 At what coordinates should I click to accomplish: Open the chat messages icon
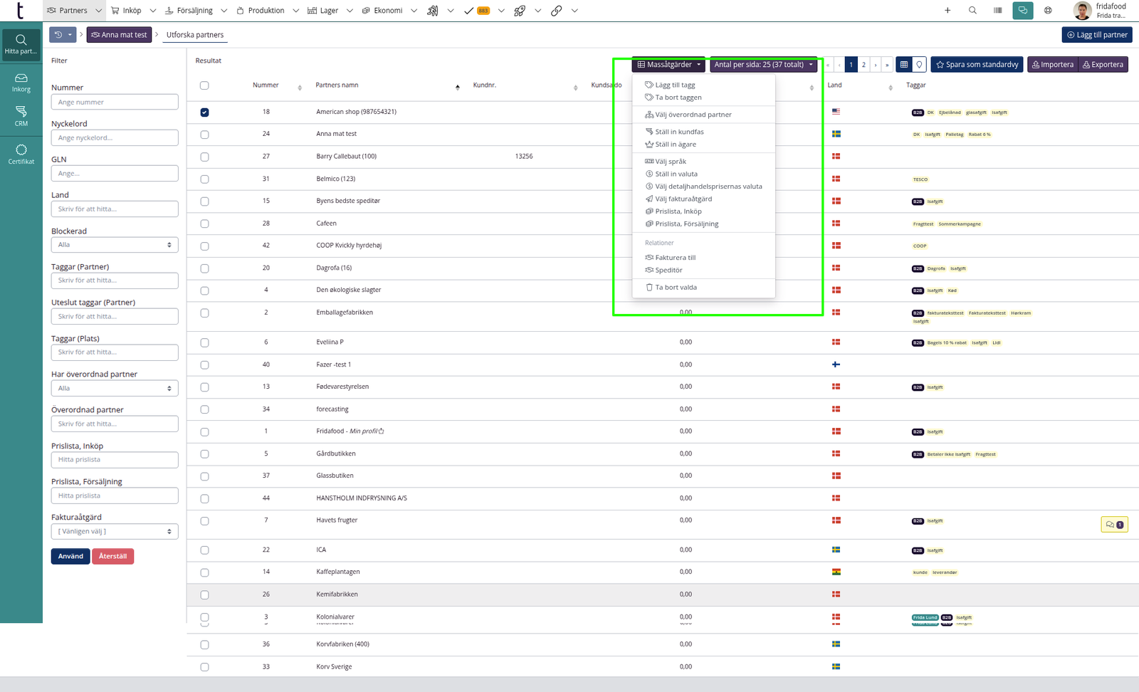pyautogui.click(x=1023, y=11)
